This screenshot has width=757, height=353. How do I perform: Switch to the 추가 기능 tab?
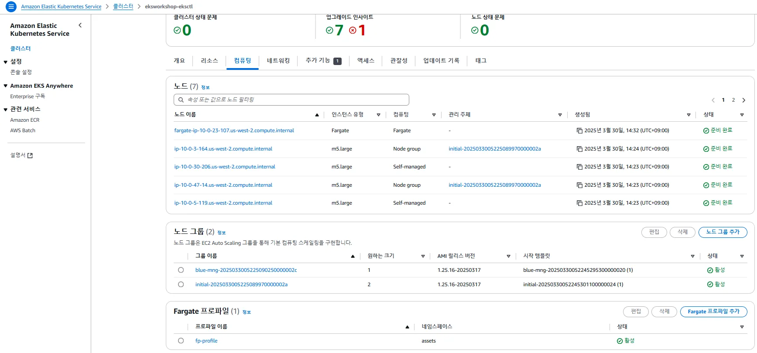coord(323,61)
